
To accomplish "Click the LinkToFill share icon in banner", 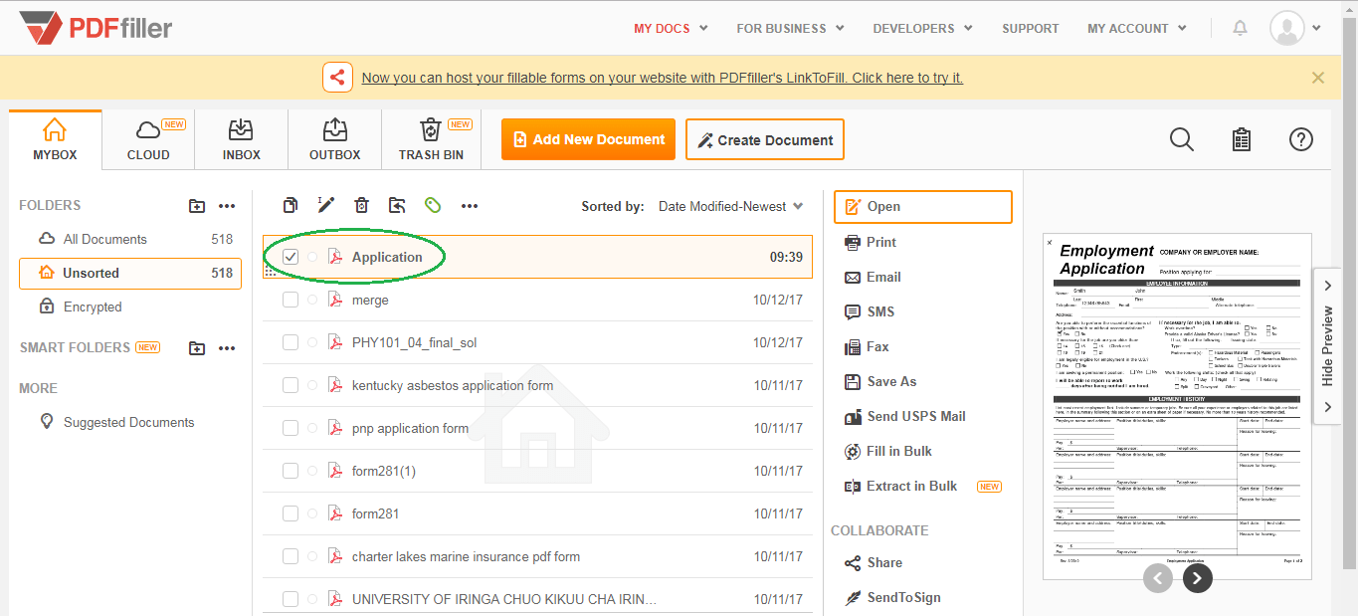I will tap(338, 77).
